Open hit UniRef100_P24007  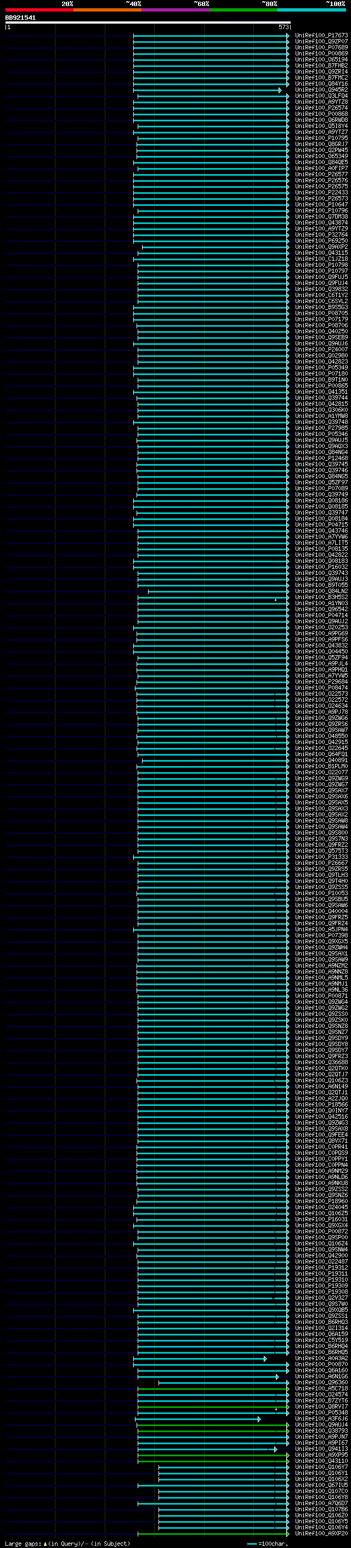pos(321,350)
